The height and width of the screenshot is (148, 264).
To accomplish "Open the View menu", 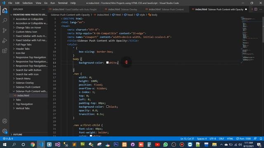I will coord(38,3).
